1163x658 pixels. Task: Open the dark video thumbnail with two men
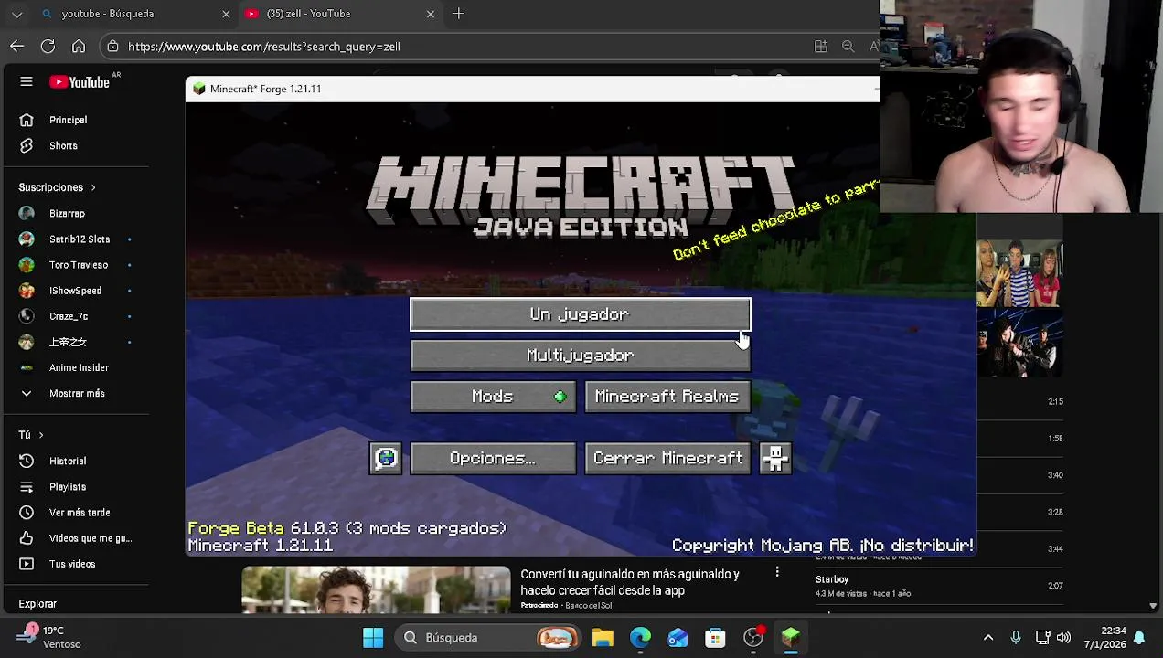coord(1019,344)
